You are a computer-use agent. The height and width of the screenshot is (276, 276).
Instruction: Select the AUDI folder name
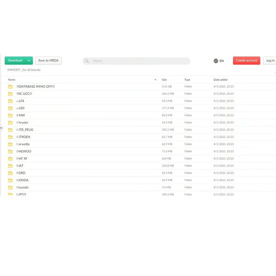point(20,108)
